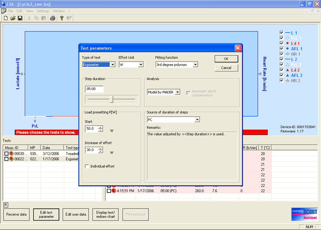Click the Lactate Scout Assistant logo

304,214
